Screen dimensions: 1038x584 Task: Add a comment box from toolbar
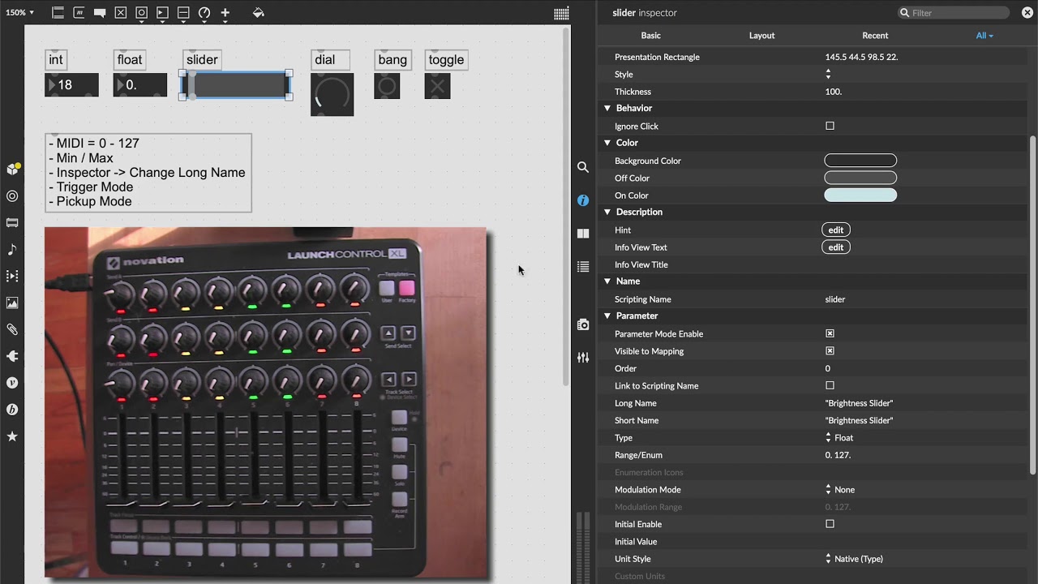point(100,13)
